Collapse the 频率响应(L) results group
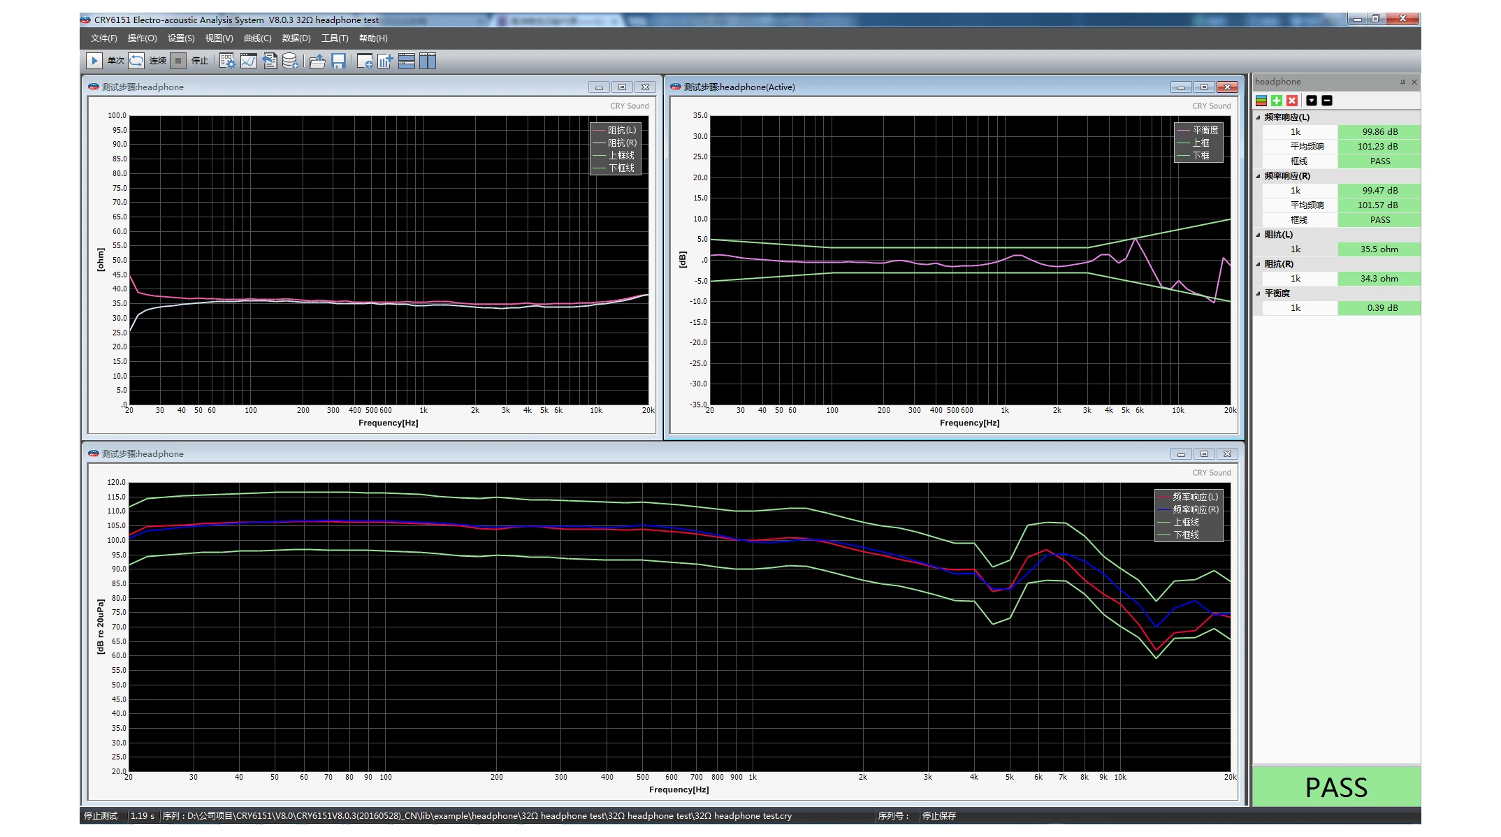The width and height of the screenshot is (1501, 837). tap(1259, 117)
